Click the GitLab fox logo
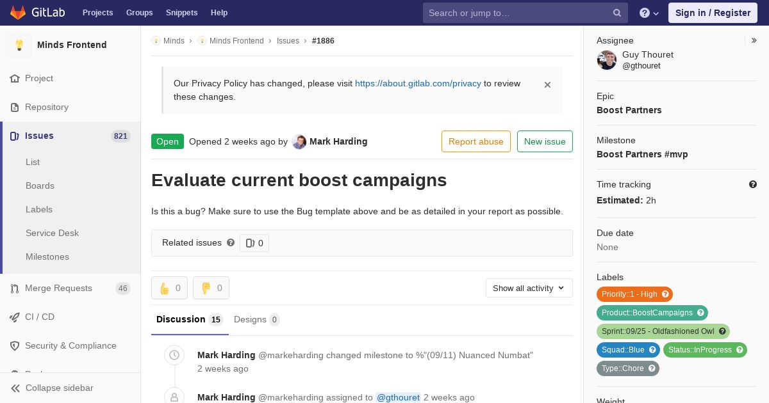The image size is (769, 403). [x=18, y=13]
